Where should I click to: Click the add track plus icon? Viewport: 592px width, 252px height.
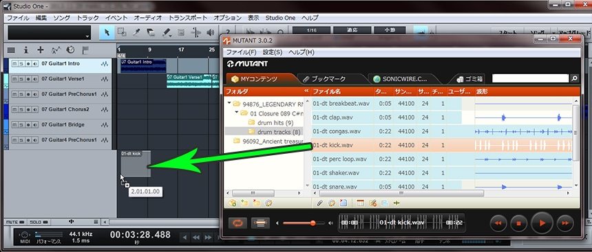[41, 49]
